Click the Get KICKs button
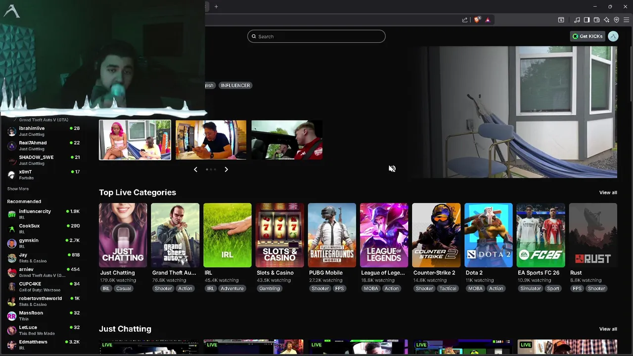Screen dimensions: 633x356 click(588, 36)
